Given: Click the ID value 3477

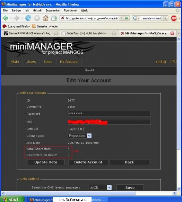Looking at the screenshot, I should 71,100.
